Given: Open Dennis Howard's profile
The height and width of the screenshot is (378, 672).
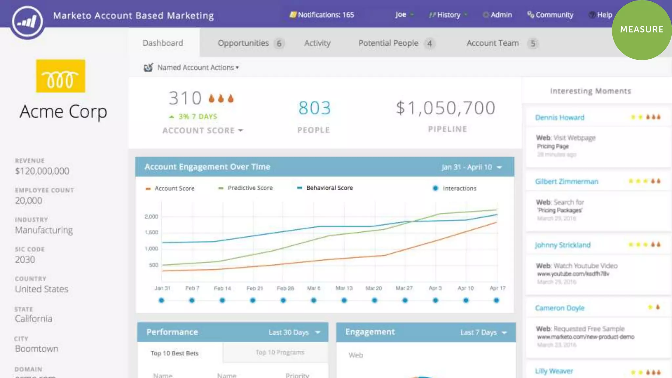Looking at the screenshot, I should pos(560,117).
